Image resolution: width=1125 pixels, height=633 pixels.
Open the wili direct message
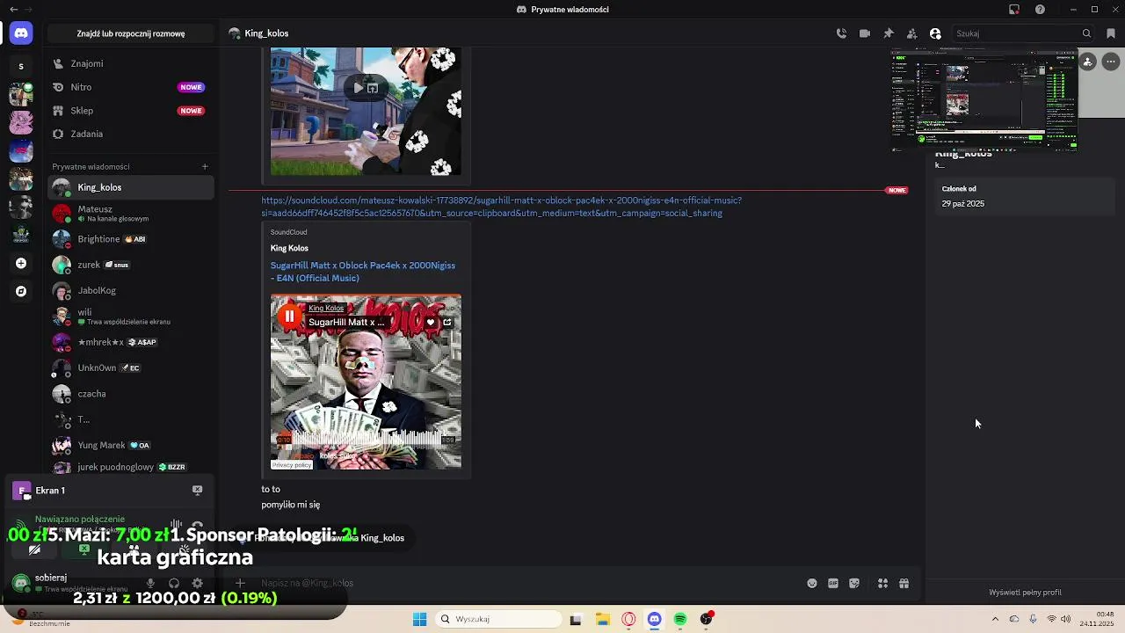131,316
